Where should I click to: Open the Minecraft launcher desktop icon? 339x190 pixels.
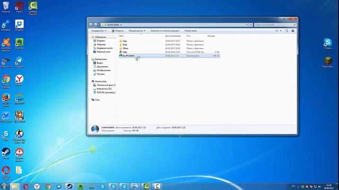328,62
